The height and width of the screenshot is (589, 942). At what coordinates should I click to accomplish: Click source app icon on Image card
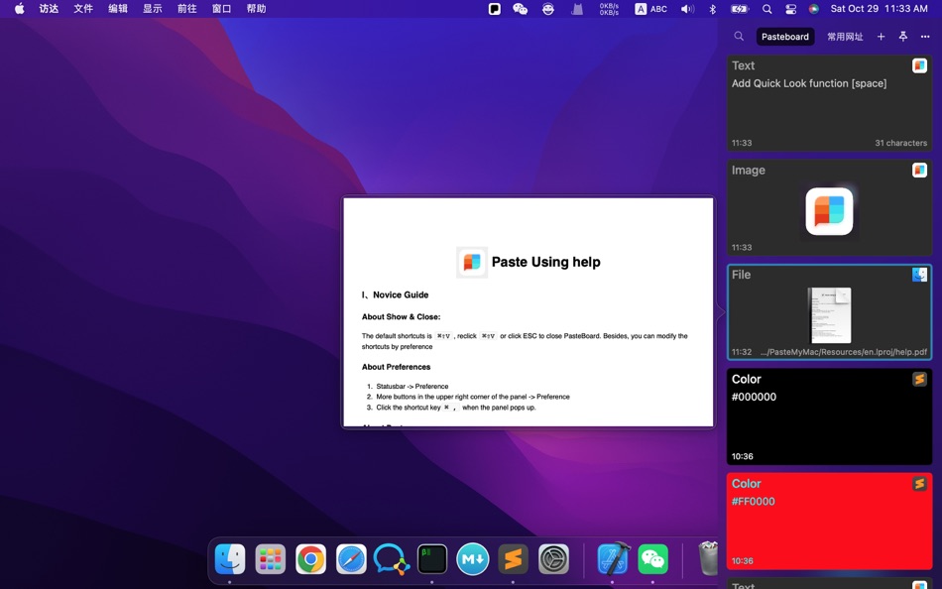point(919,171)
